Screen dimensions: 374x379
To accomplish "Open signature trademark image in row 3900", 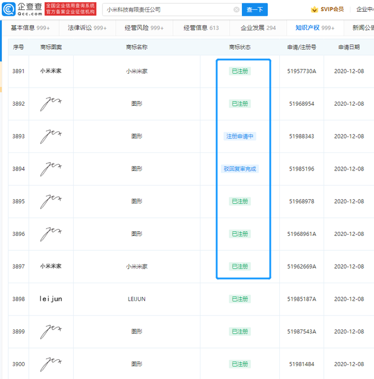I will coord(51,364).
